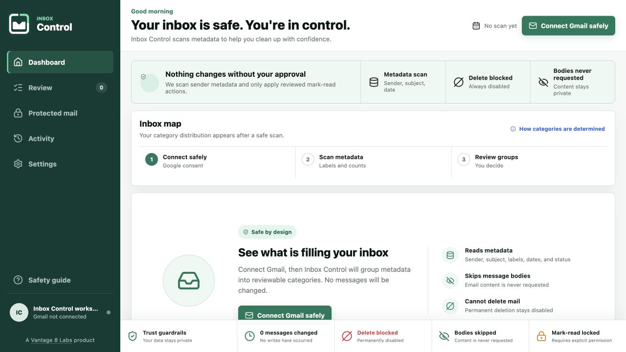Image resolution: width=626 pixels, height=352 pixels.
Task: Click the info icon beside How categories are determined
Action: tap(513, 129)
